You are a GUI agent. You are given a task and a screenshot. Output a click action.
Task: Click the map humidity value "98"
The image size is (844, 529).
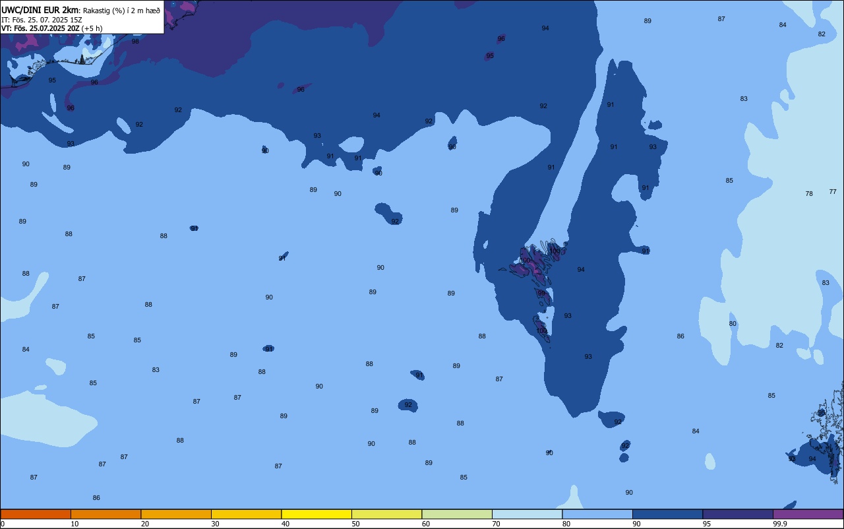pyautogui.click(x=135, y=42)
